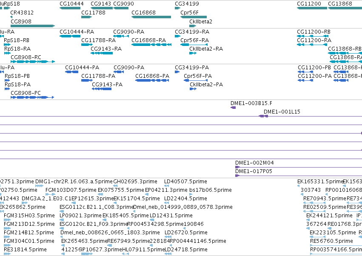The height and width of the screenshot is (256, 362).
Task: Click BAC clone DME1-001L15
Action: click(264, 116)
